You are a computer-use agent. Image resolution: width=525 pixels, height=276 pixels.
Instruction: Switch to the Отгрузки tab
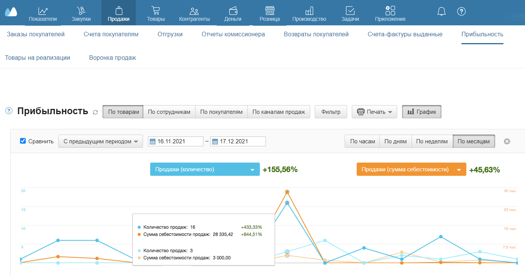tap(170, 34)
